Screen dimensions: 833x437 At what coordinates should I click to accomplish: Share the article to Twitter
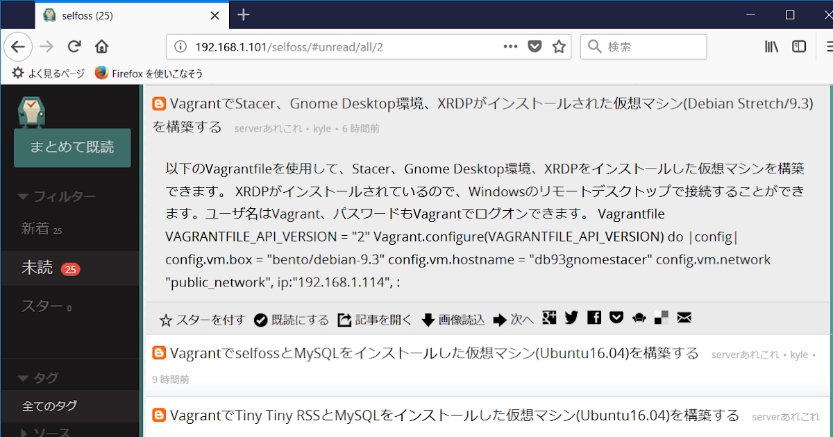coord(571,318)
